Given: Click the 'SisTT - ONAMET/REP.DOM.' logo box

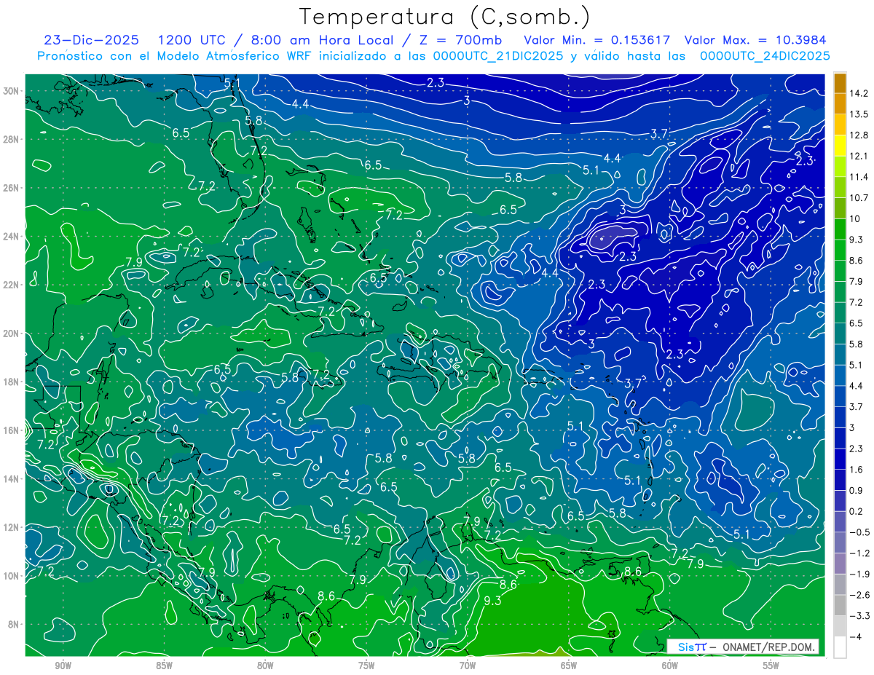Looking at the screenshot, I should point(743,647).
